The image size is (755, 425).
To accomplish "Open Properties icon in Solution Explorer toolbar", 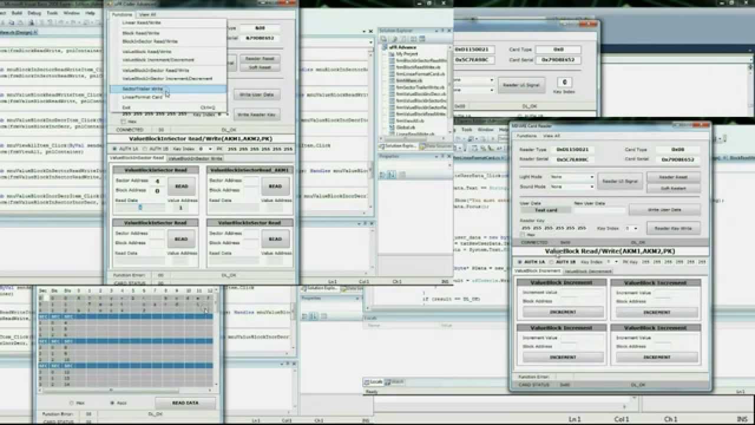I will pyautogui.click(x=383, y=39).
